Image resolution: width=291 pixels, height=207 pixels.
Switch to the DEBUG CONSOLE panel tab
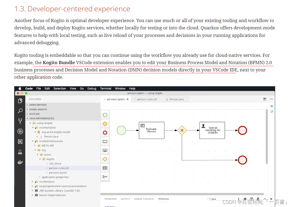(x=144, y=199)
